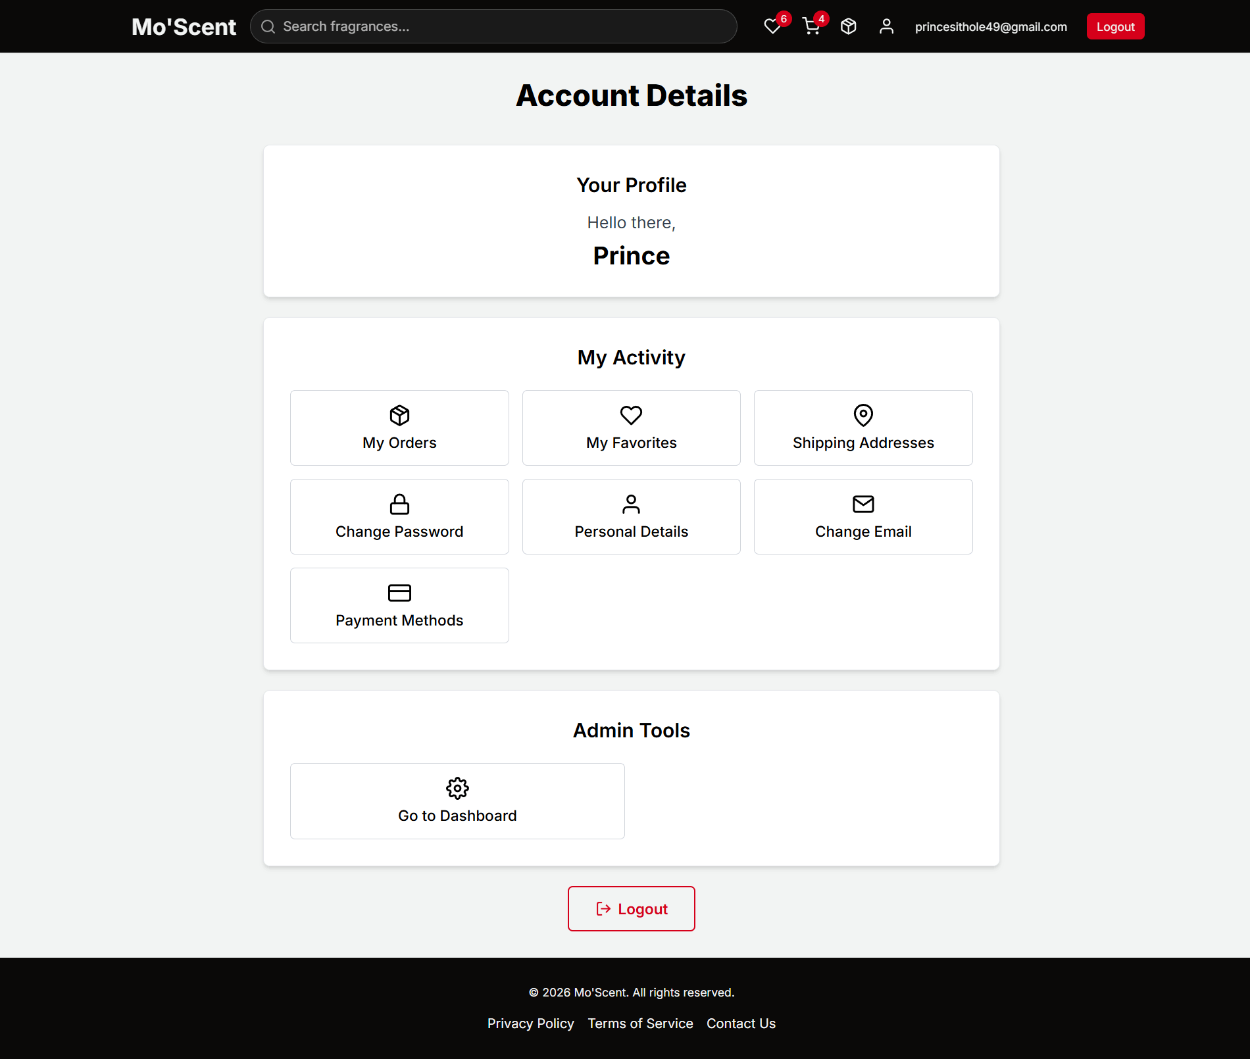This screenshot has width=1250, height=1059.
Task: Click the red Logout button in header
Action: coord(1114,26)
